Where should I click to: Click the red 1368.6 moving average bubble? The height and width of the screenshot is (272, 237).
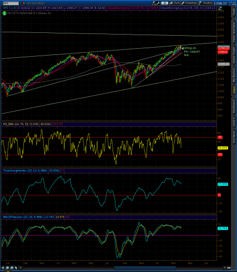223,52
